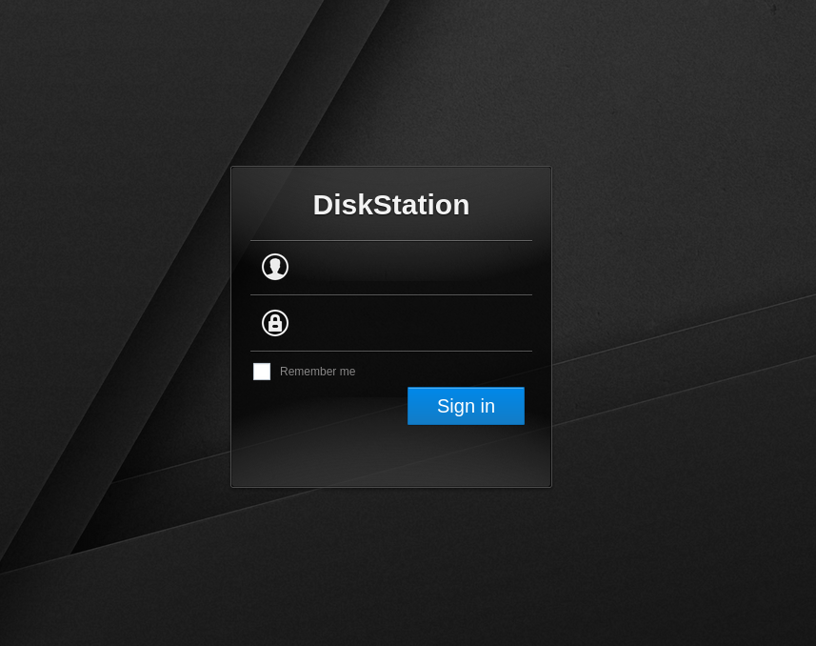
Task: Click the DiskStation title heading
Action: [391, 205]
